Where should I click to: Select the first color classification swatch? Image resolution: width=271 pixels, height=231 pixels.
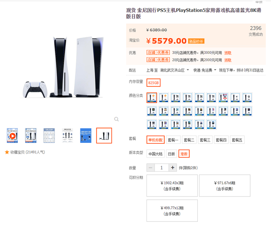152,98
